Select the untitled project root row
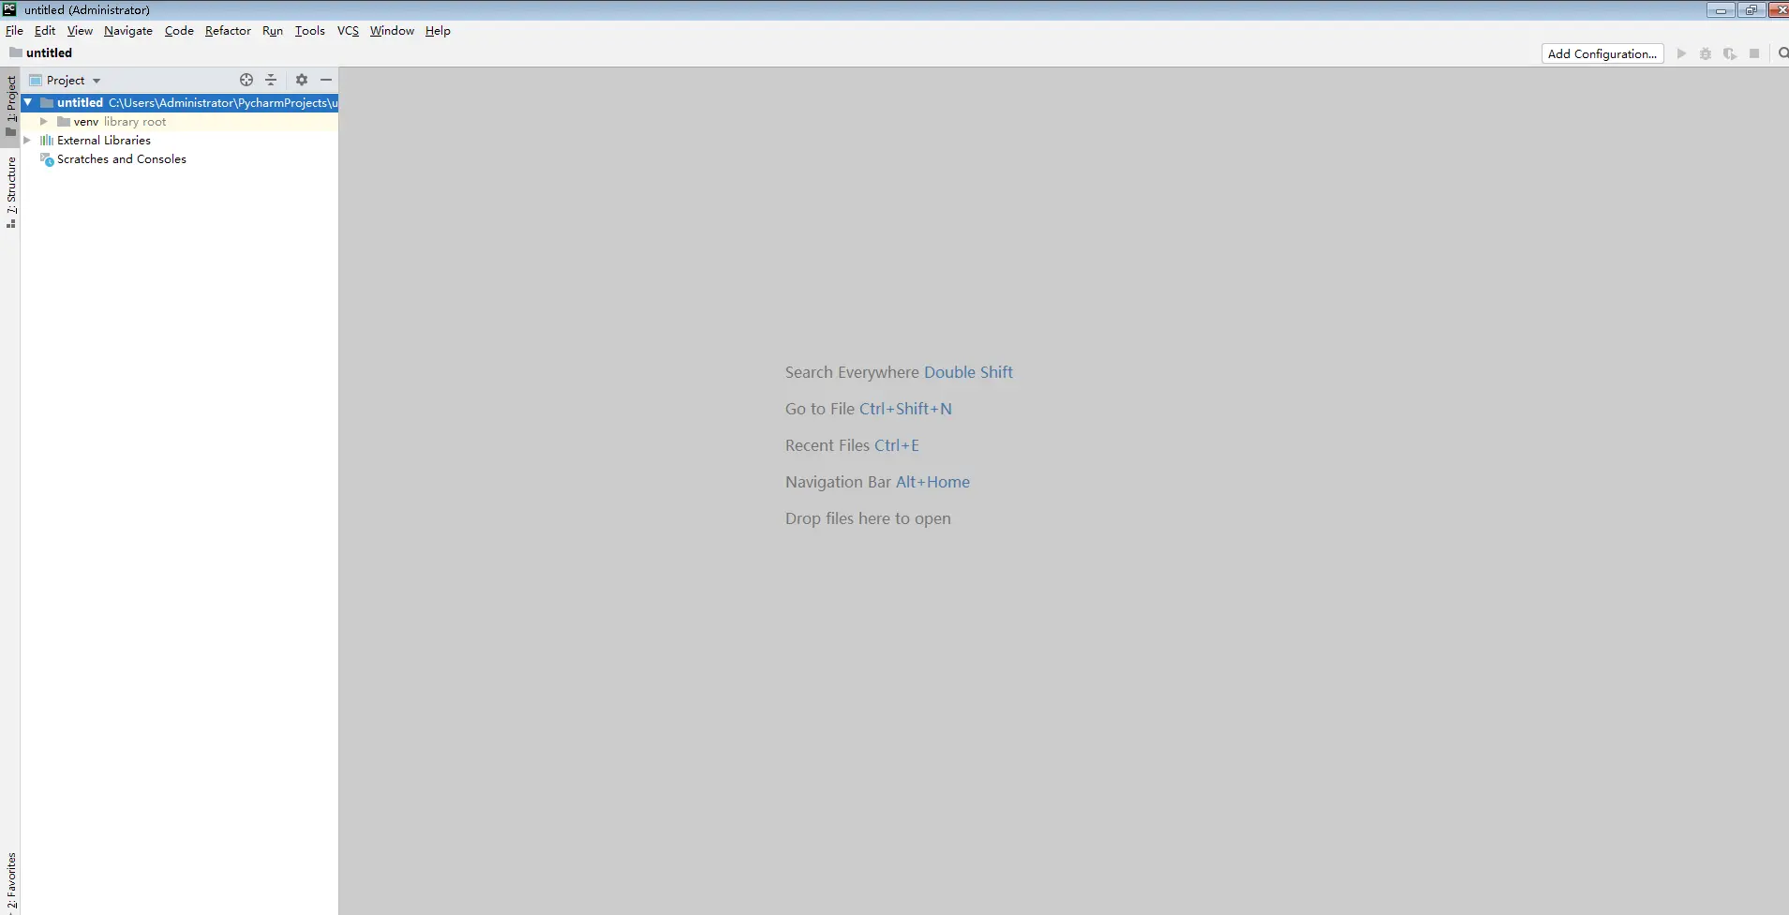The image size is (1789, 915). (179, 103)
